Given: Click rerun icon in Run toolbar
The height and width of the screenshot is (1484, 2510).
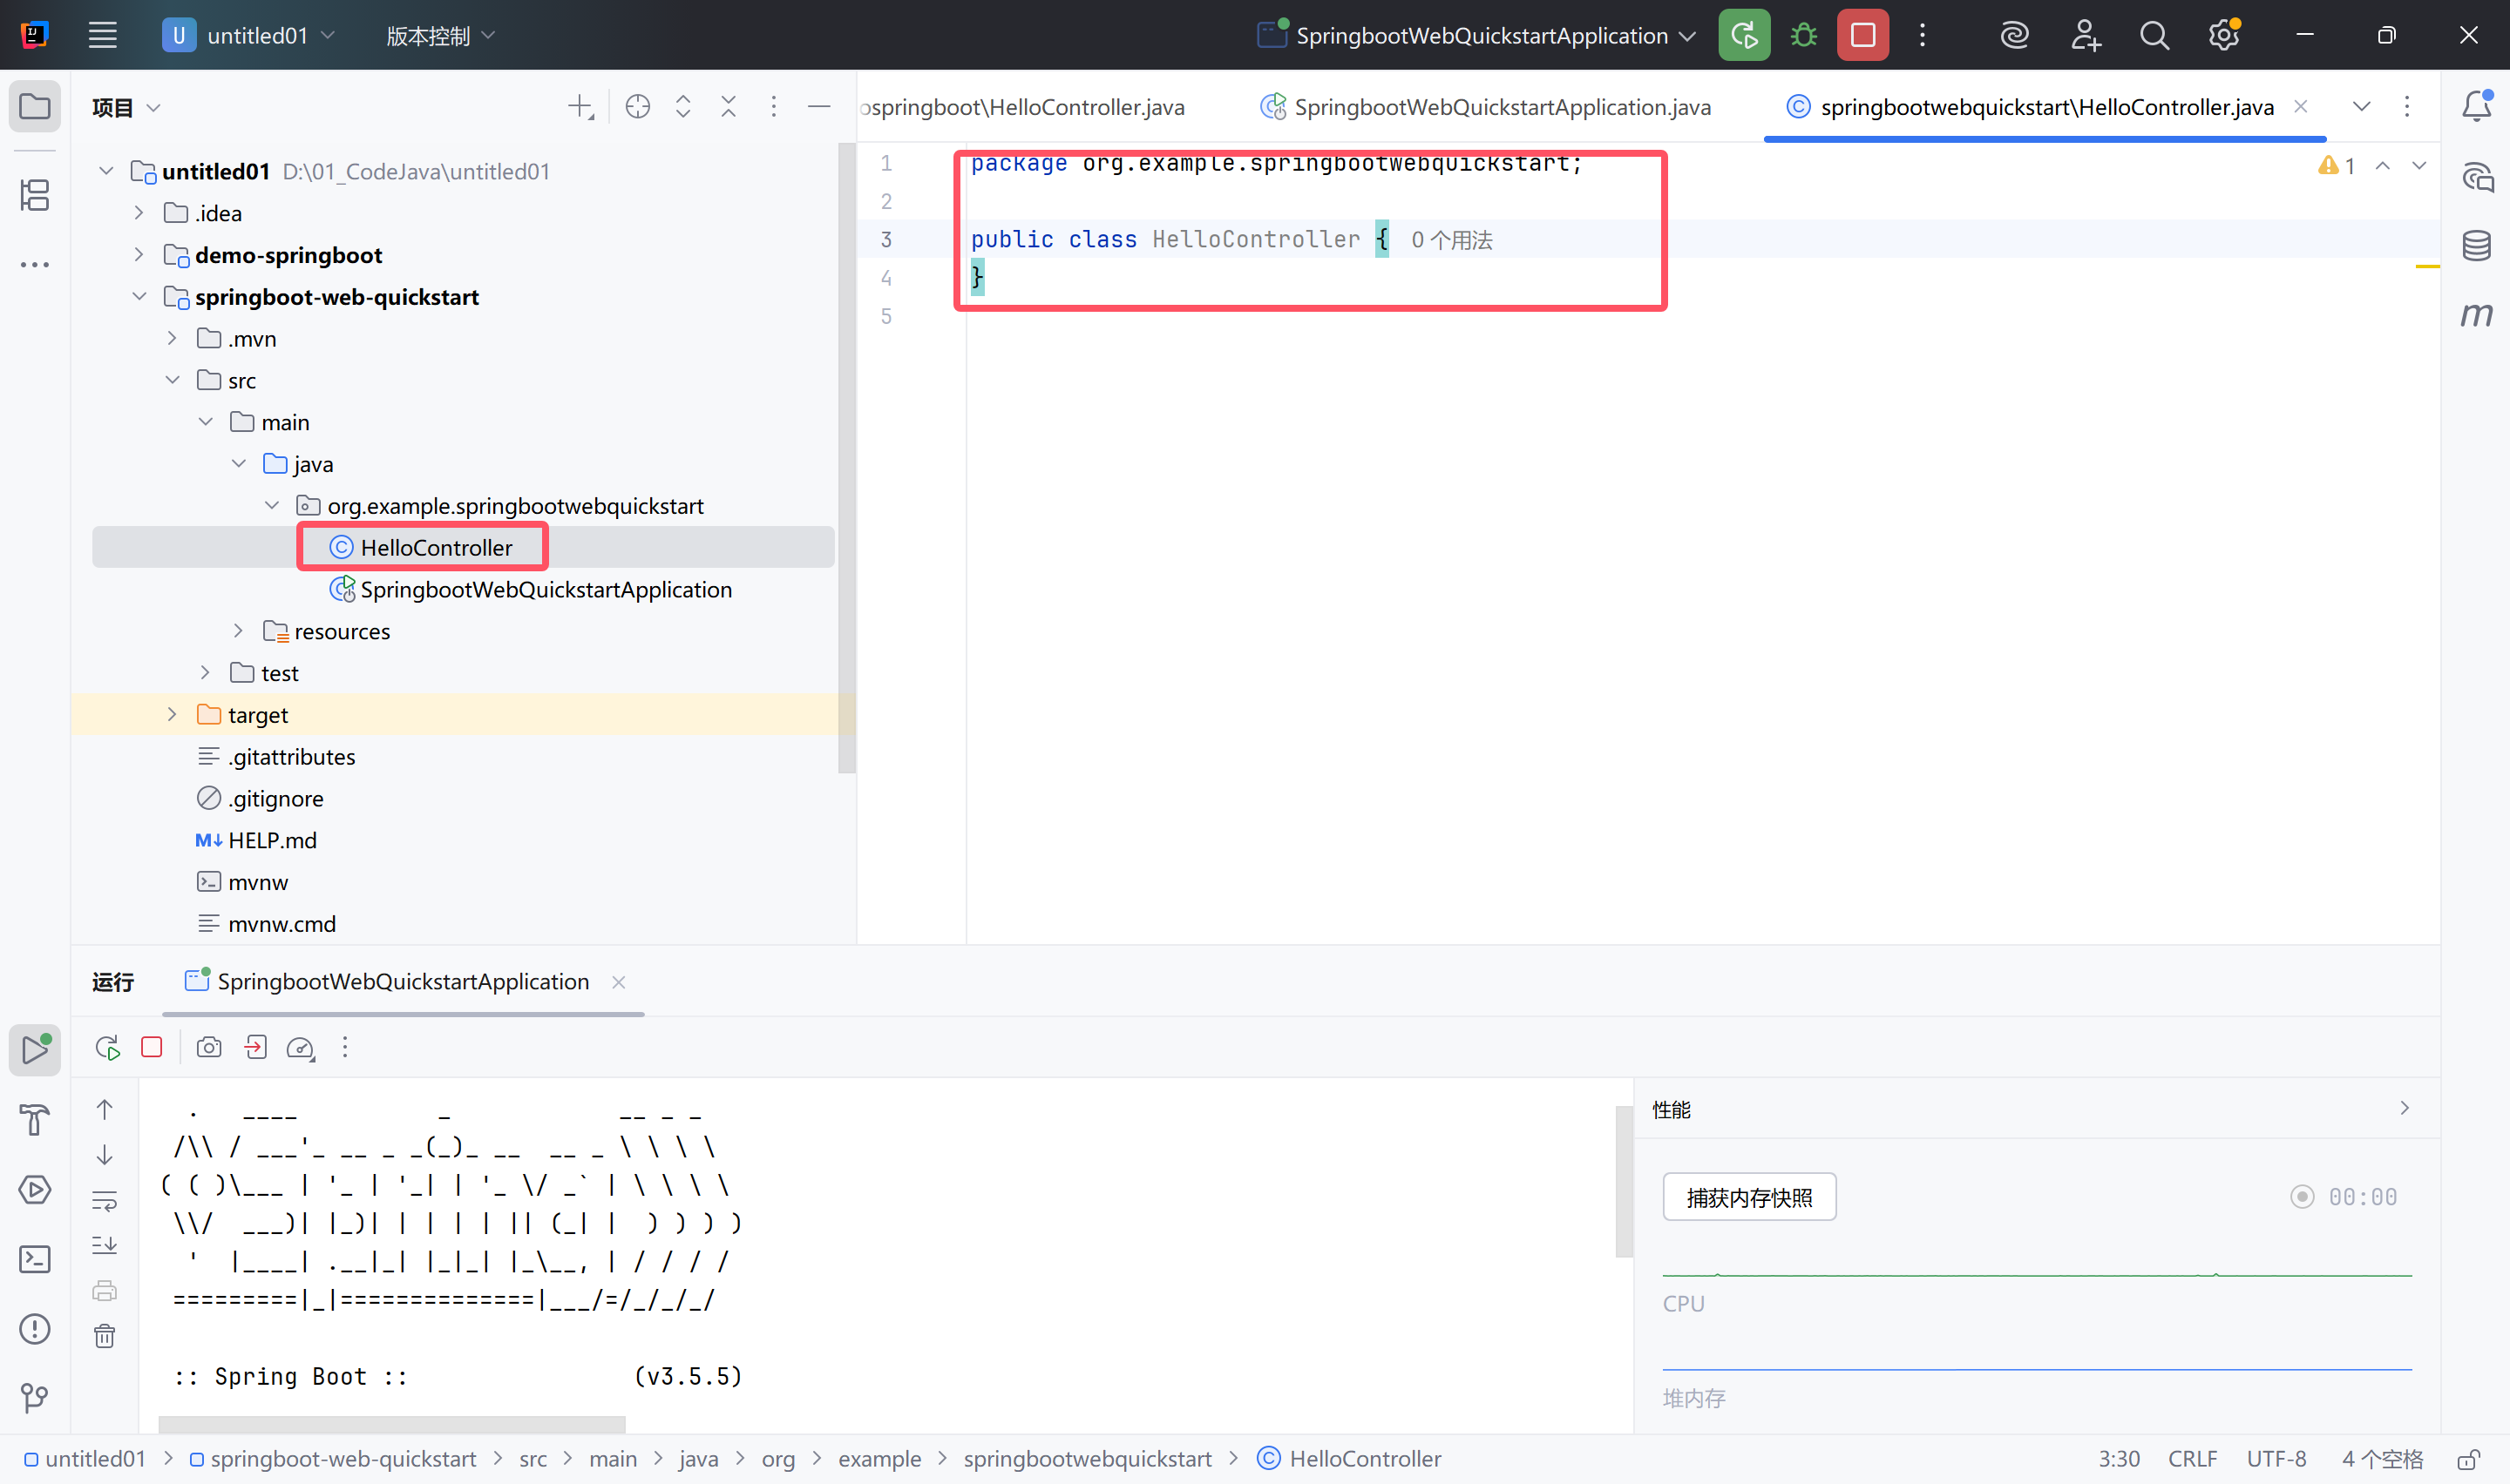Looking at the screenshot, I should 107,1047.
